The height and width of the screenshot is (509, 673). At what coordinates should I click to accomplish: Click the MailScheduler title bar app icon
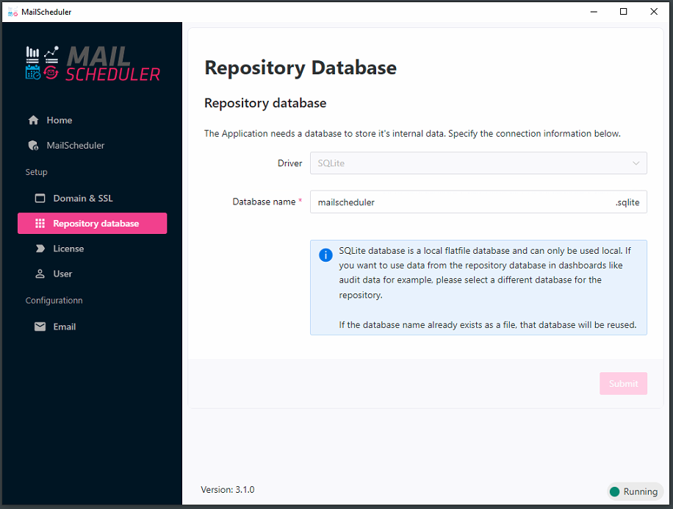13,12
